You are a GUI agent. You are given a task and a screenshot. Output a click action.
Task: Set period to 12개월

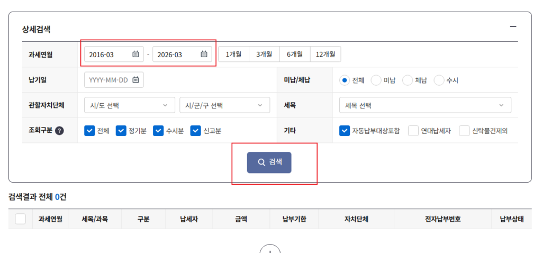[326, 55]
